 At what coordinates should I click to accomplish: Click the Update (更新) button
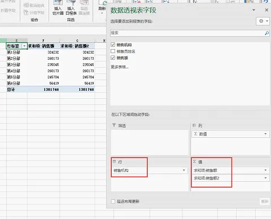pos(265,202)
